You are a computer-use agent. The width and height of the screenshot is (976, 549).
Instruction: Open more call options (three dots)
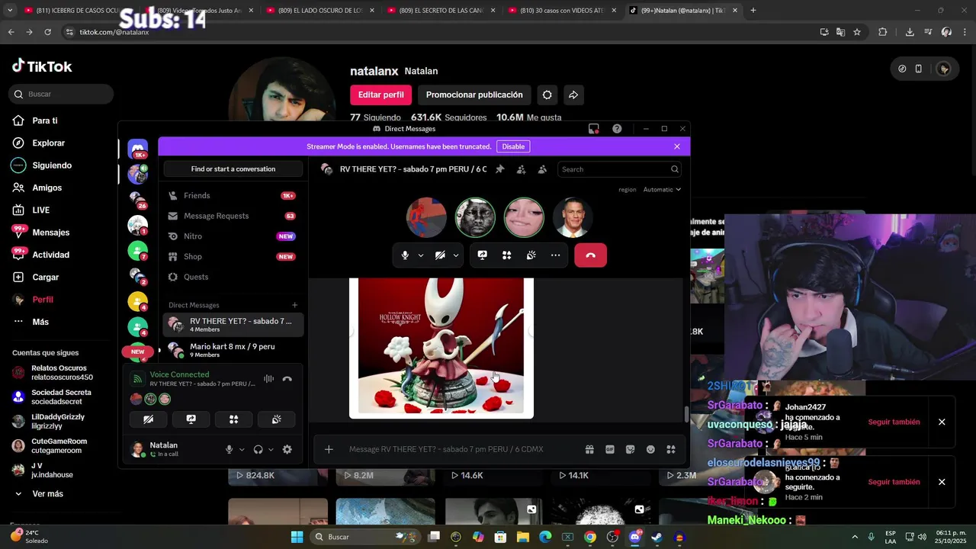coord(555,255)
